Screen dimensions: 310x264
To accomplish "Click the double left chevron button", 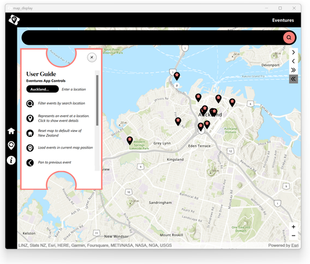I will point(293,79).
